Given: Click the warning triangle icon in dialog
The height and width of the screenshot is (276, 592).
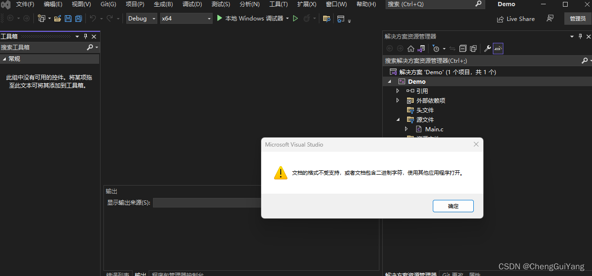Looking at the screenshot, I should [281, 173].
